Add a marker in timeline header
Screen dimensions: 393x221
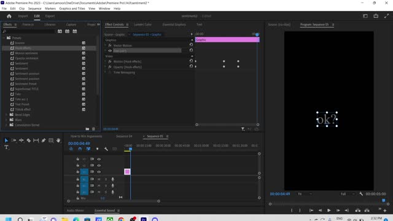pos(97,149)
